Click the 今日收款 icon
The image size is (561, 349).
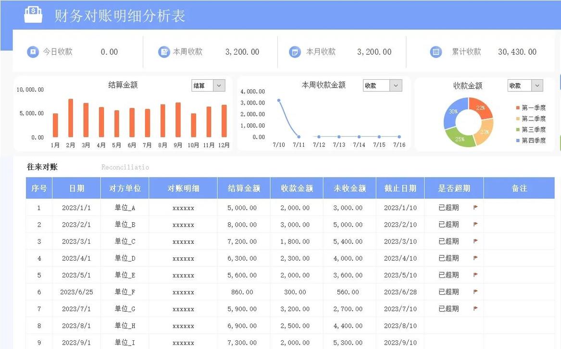point(33,52)
